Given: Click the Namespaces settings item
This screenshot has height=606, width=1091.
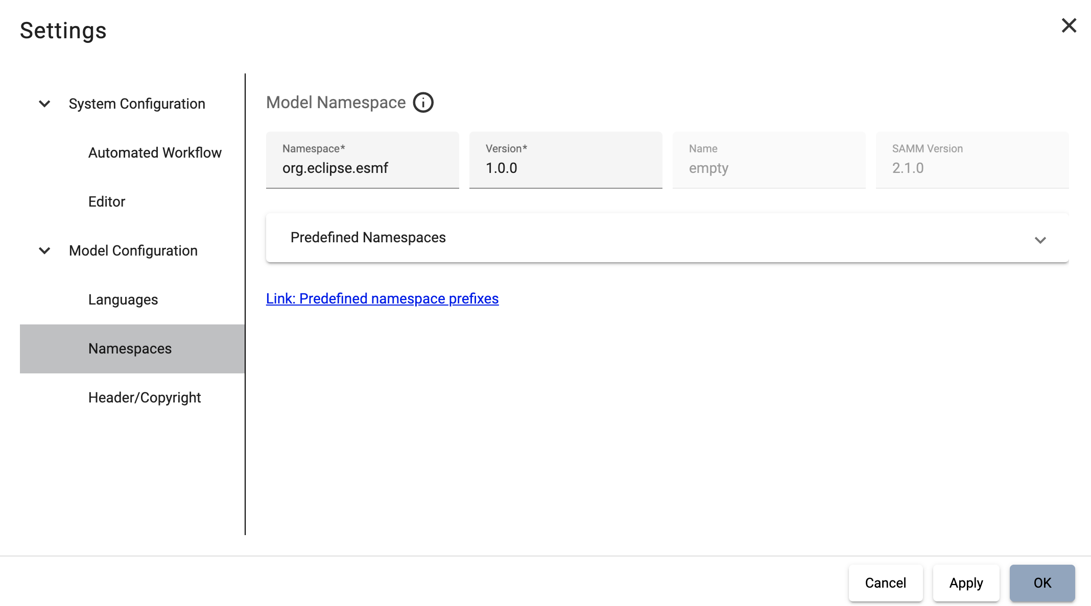Looking at the screenshot, I should click(130, 348).
